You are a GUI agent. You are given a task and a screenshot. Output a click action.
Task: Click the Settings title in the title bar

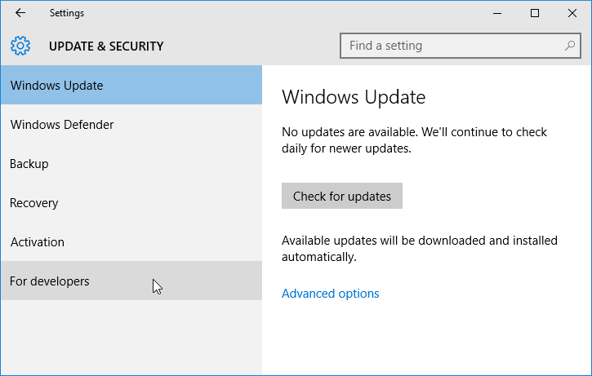pos(67,13)
